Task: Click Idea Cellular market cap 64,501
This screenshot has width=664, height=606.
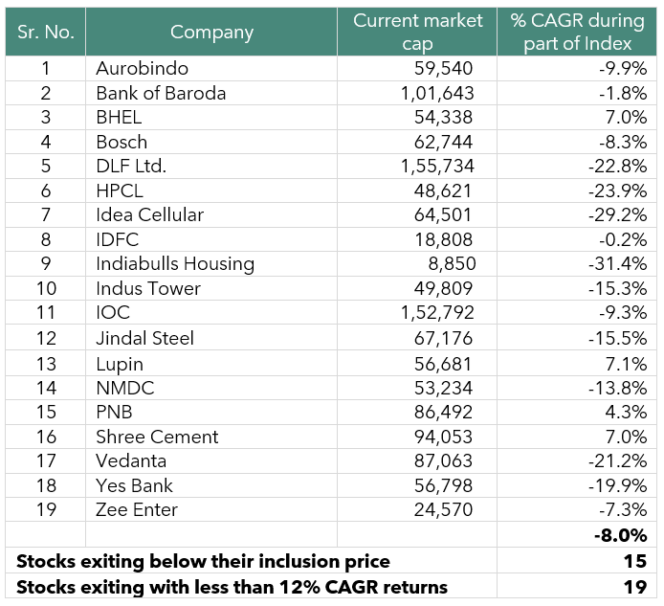Action: point(443,214)
